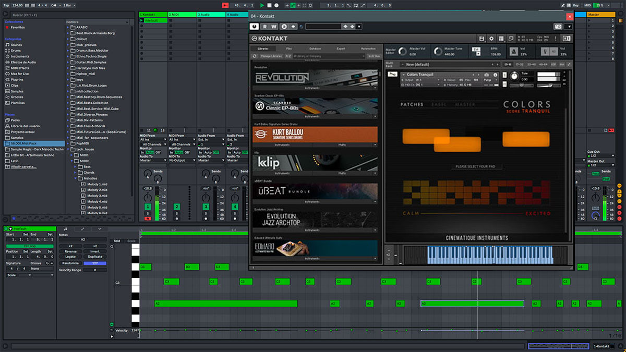The height and width of the screenshot is (352, 626).
Task: Stop playback in the Ableton transport
Action: pos(269,5)
